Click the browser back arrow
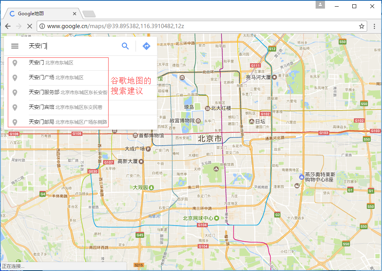The image size is (382, 271). pyautogui.click(x=8, y=26)
